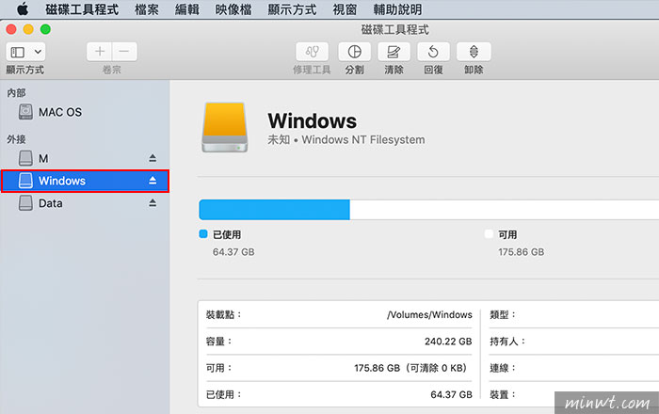Click the add volume plus button
The height and width of the screenshot is (414, 659).
[100, 52]
